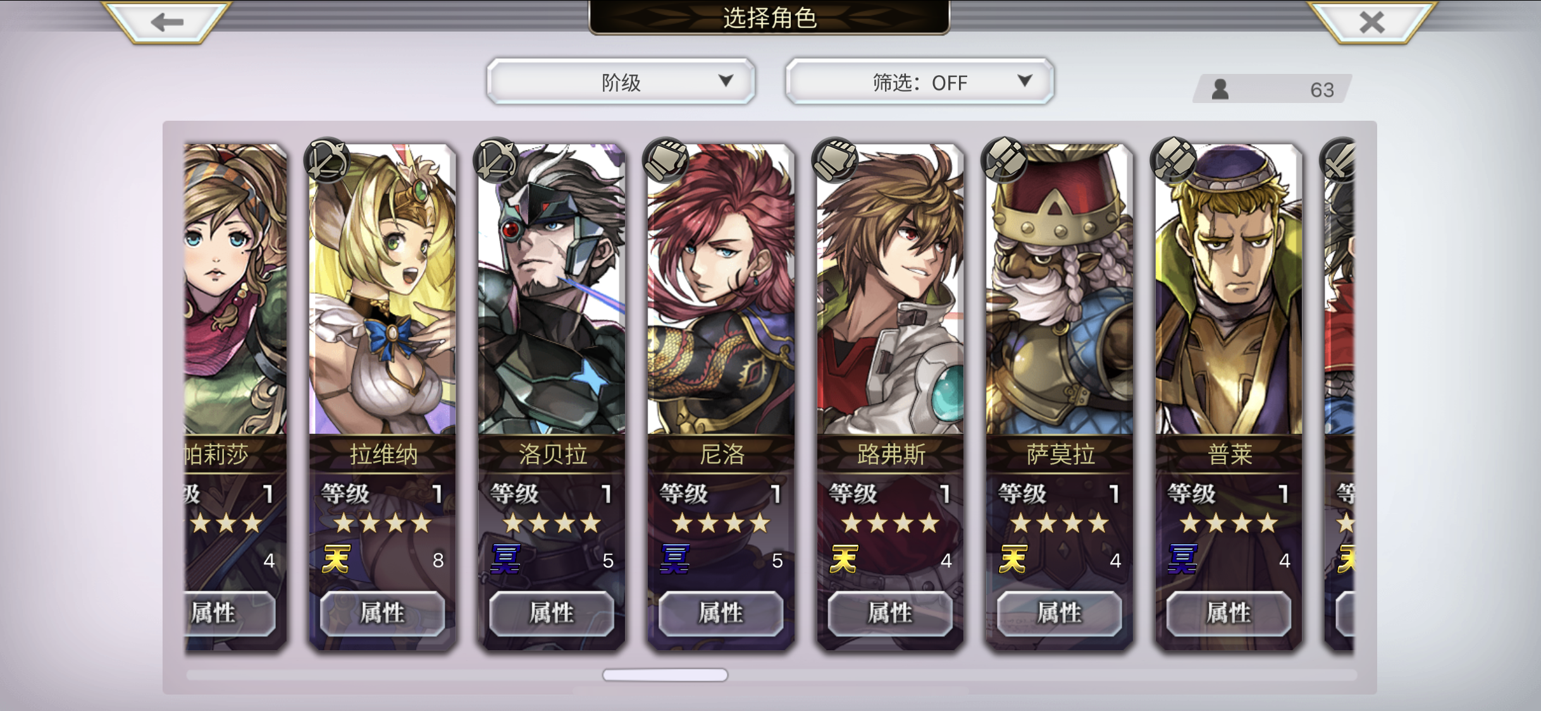Screen dimensions: 1541x711
Task: Select the 帕莉莎 character portrait
Action: point(235,289)
